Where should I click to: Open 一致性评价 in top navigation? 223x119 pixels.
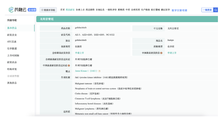coord(111,10)
